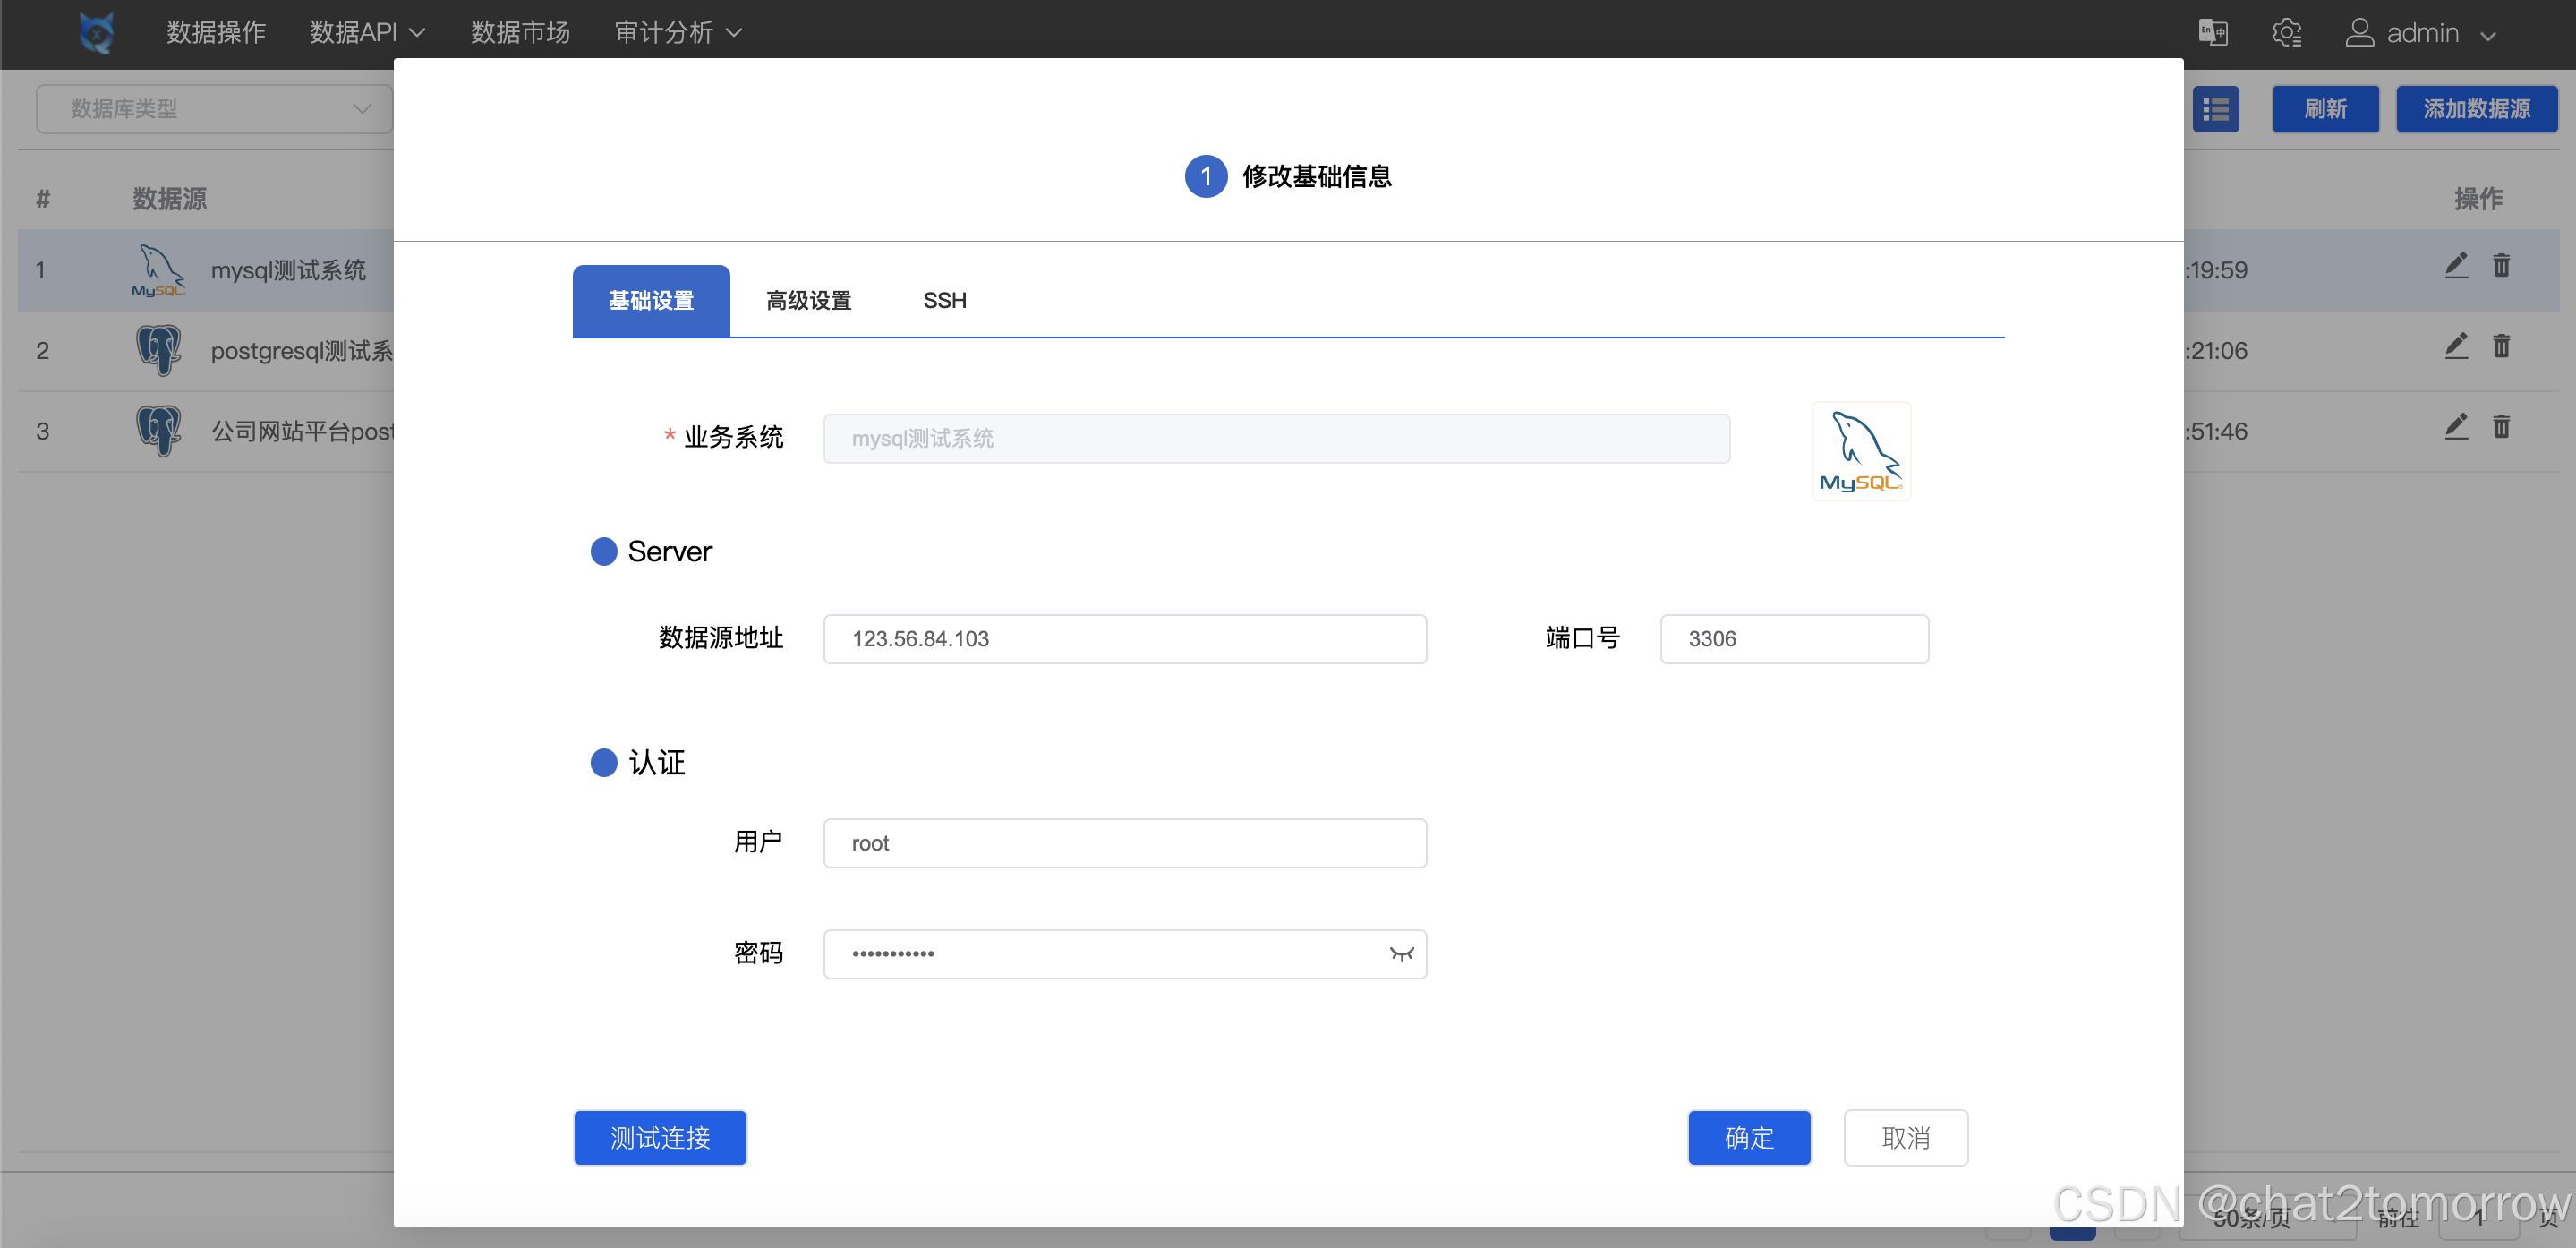Screen dimensions: 2576x1248
Task: Click the 确定 button
Action: (1748, 1138)
